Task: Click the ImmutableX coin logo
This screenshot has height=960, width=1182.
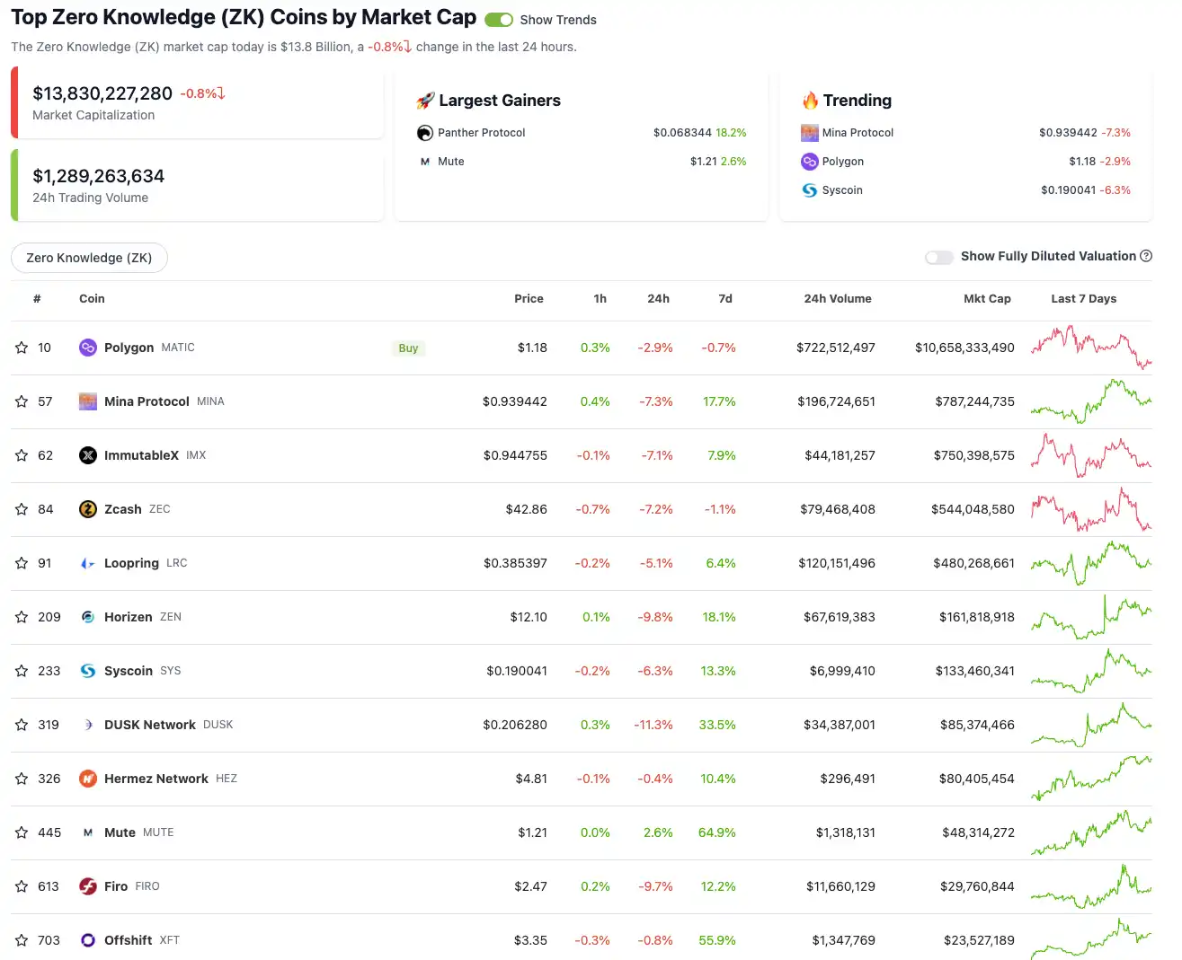Action: 88,455
